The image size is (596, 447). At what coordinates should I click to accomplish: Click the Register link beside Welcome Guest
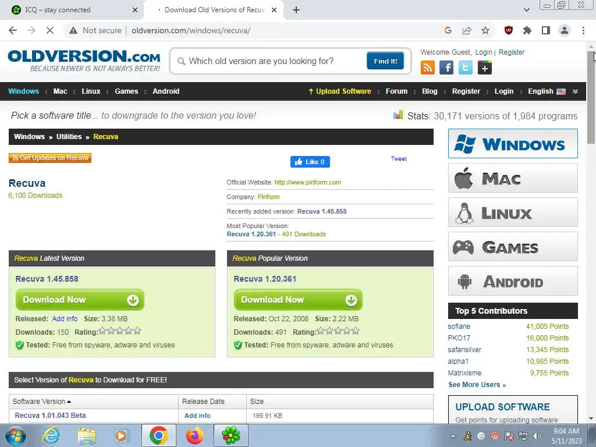(512, 52)
